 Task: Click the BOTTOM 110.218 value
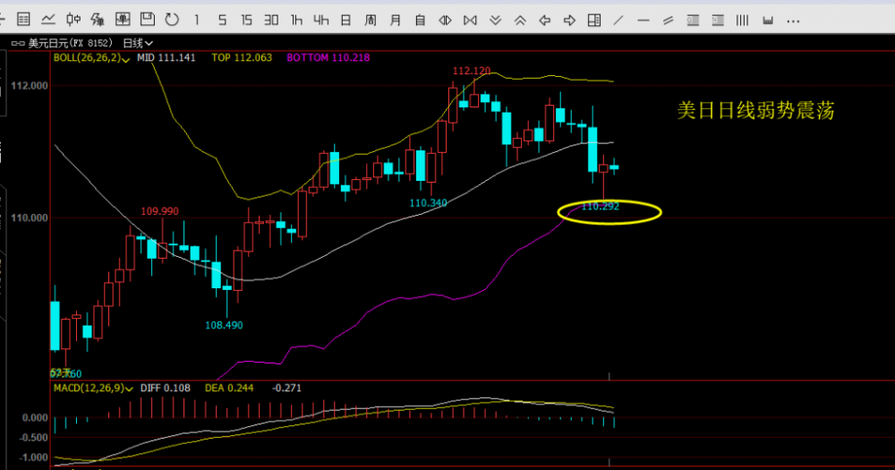[x=328, y=57]
